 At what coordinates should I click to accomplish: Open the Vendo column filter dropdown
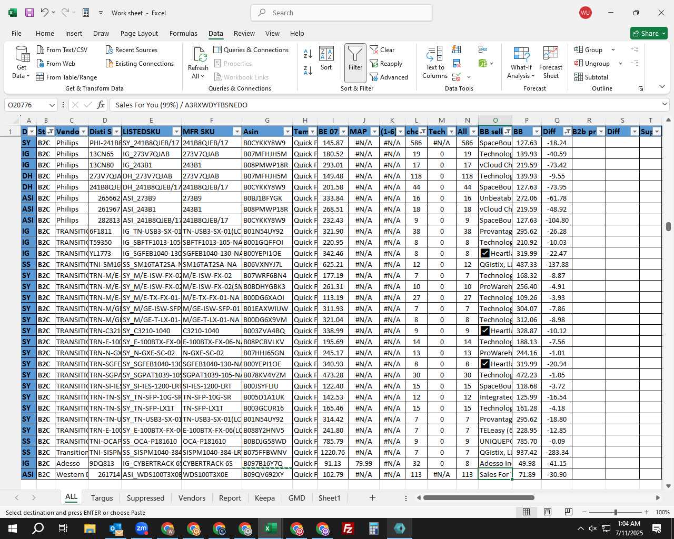coord(83,132)
